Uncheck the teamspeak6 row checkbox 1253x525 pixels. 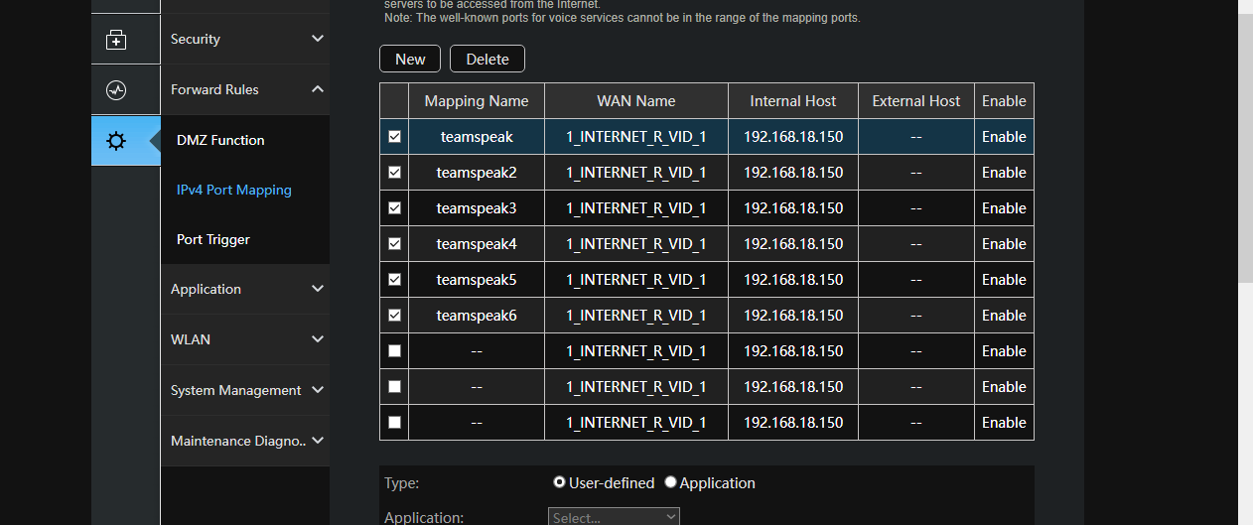coord(394,316)
